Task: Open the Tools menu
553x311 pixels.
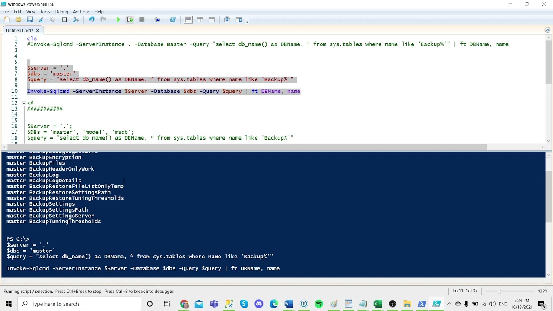Action: tap(45, 12)
